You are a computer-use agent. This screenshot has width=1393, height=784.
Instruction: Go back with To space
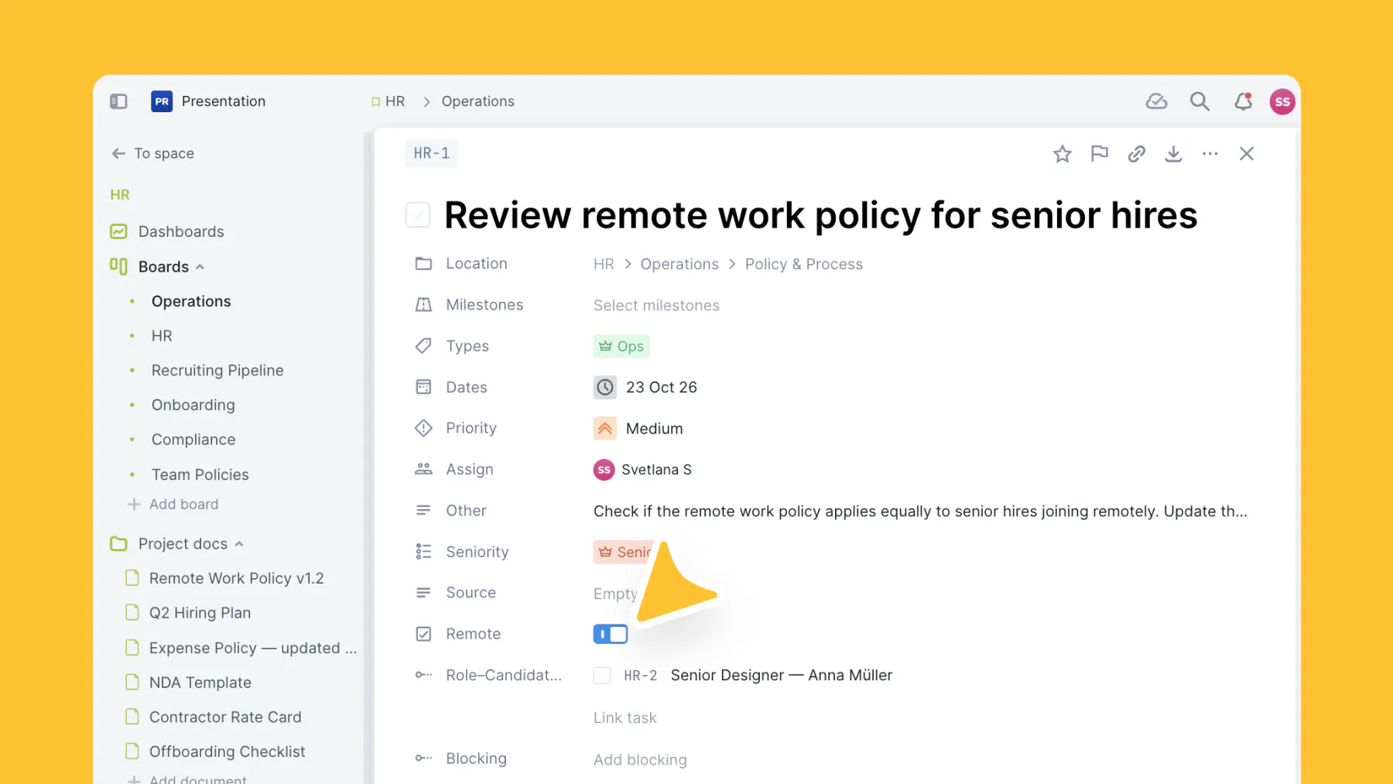click(153, 153)
